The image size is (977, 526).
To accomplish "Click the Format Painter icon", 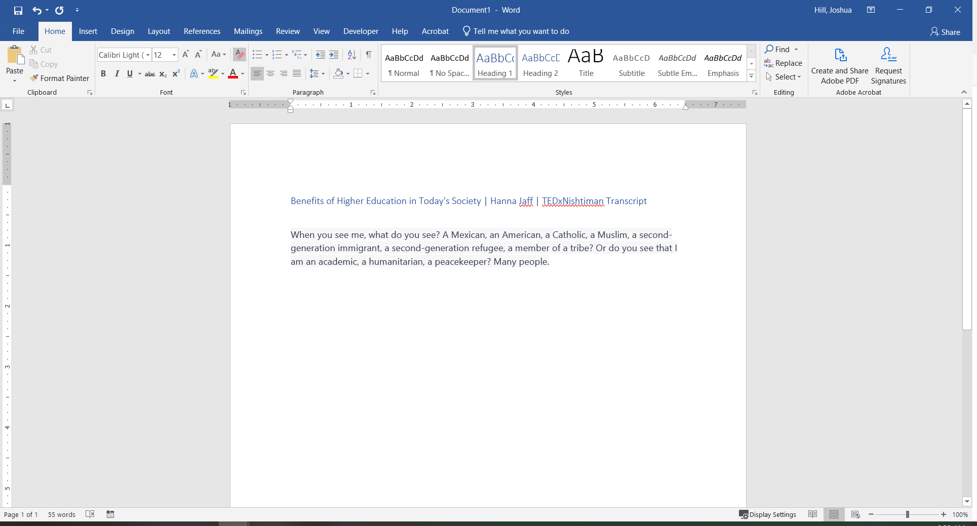I will click(34, 78).
